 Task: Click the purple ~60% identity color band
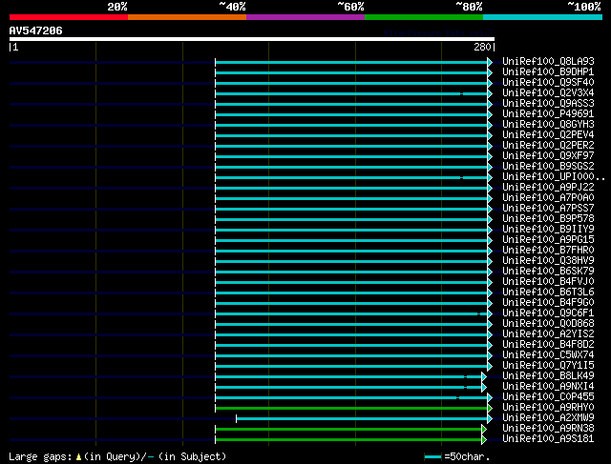(x=305, y=17)
